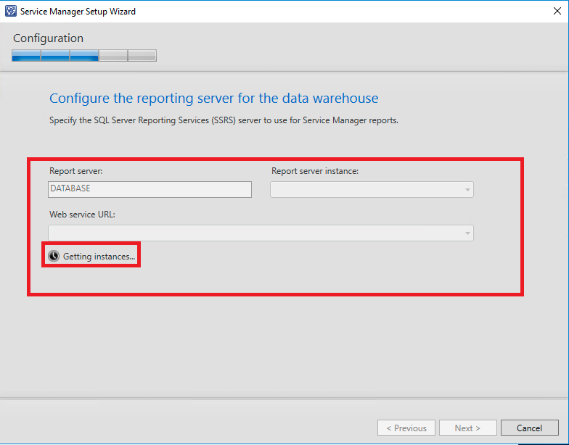
Task: Click the third filled progress bar segment
Action: click(84, 56)
